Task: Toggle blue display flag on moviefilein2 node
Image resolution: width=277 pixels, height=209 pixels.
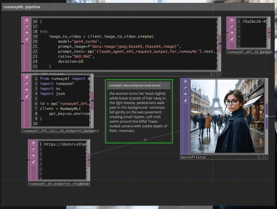Action: [261, 157]
